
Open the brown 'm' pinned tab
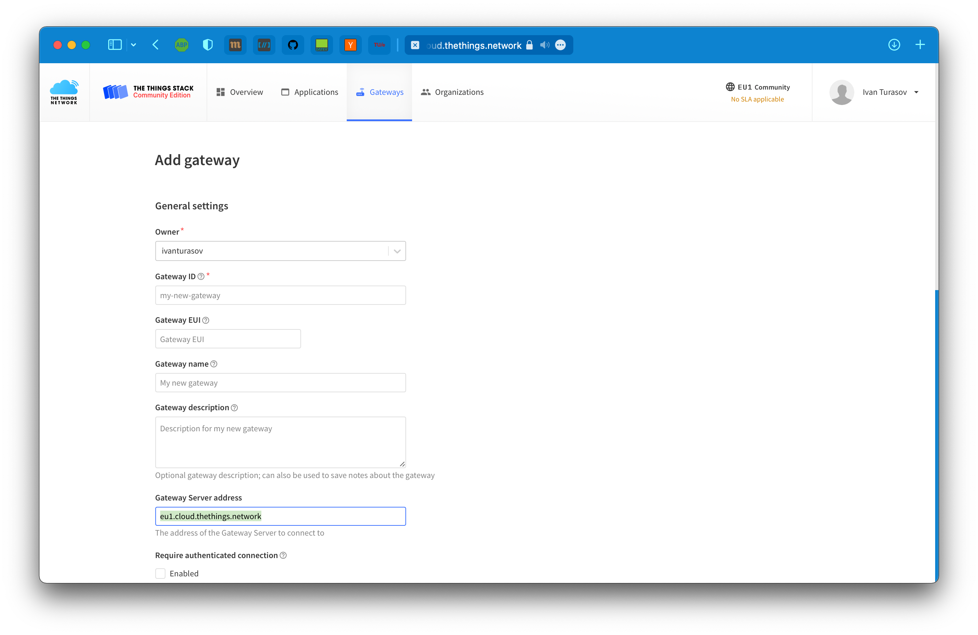tap(235, 45)
